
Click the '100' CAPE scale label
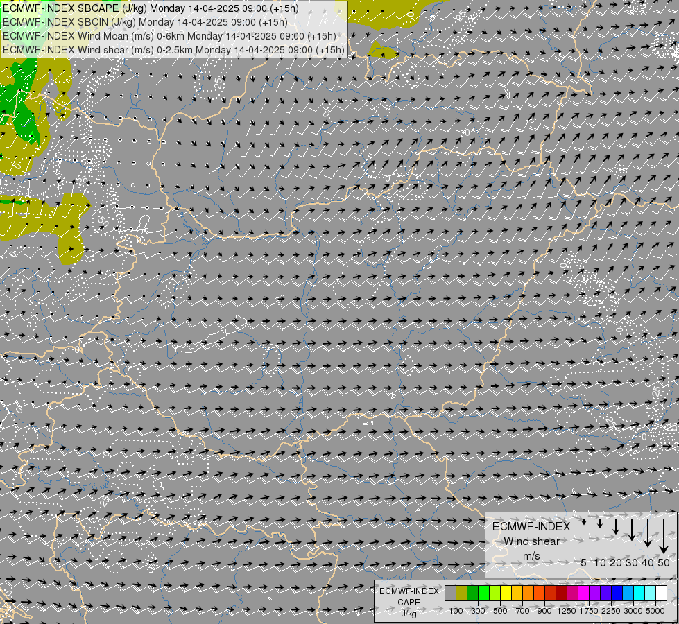coord(456,611)
